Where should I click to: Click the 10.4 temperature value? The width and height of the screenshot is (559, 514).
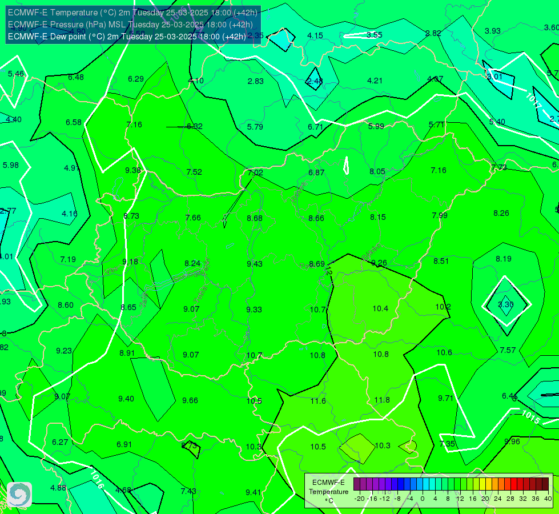(x=380, y=308)
